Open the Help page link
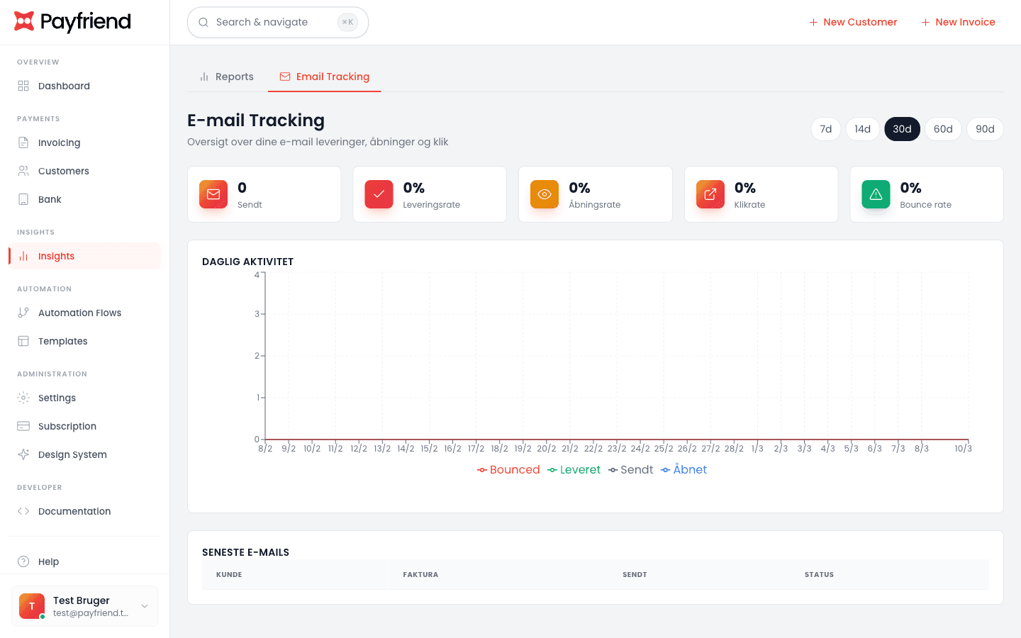Viewport: 1021px width, 638px height. [x=48, y=561]
